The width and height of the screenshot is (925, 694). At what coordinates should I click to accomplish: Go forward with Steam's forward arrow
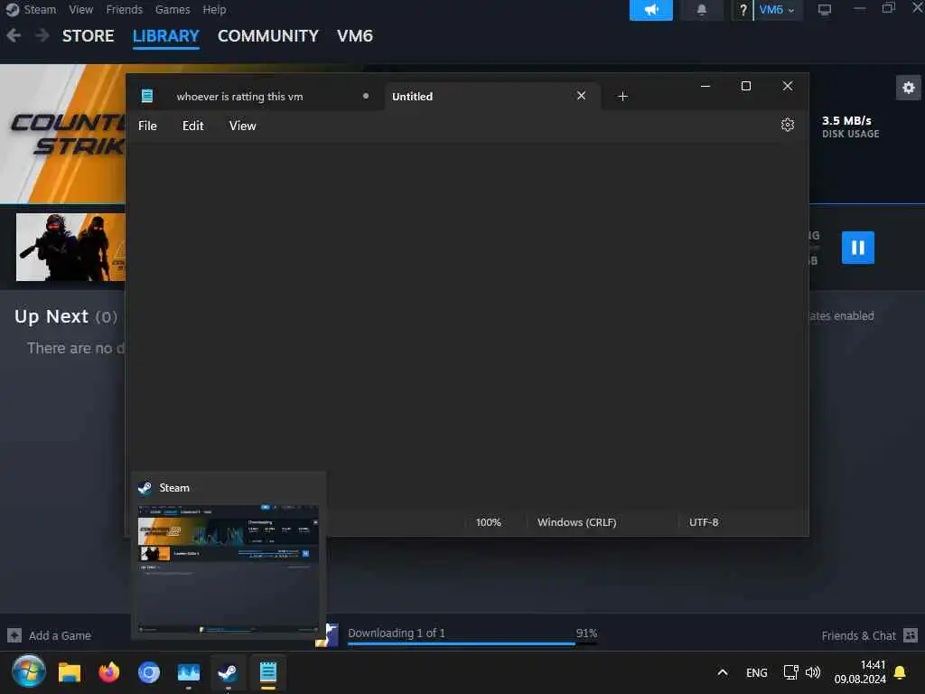[42, 35]
